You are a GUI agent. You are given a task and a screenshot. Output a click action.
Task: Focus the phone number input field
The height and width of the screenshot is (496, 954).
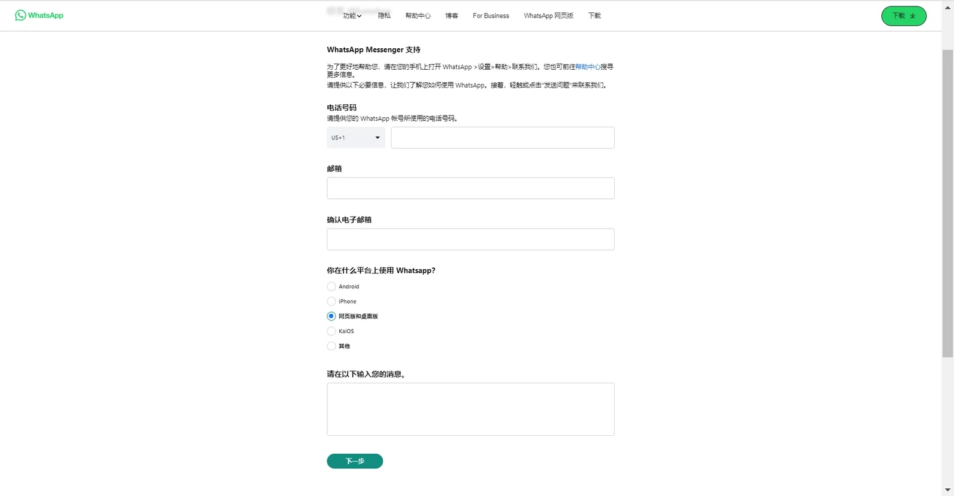click(x=503, y=138)
